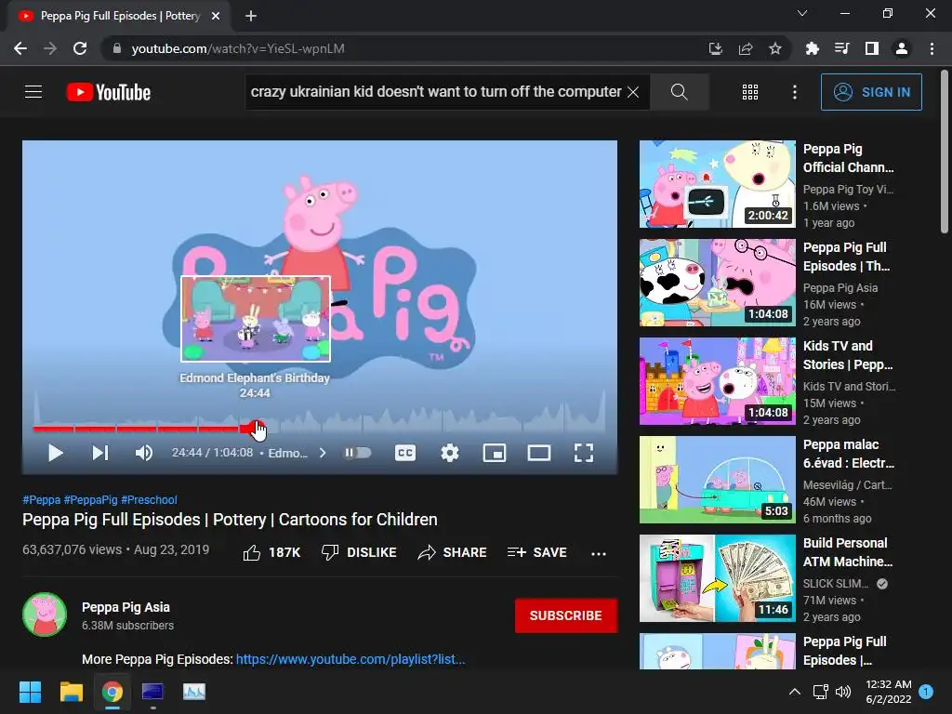
Task: Open Peppa Pig Asia channel avatar
Action: (45, 615)
